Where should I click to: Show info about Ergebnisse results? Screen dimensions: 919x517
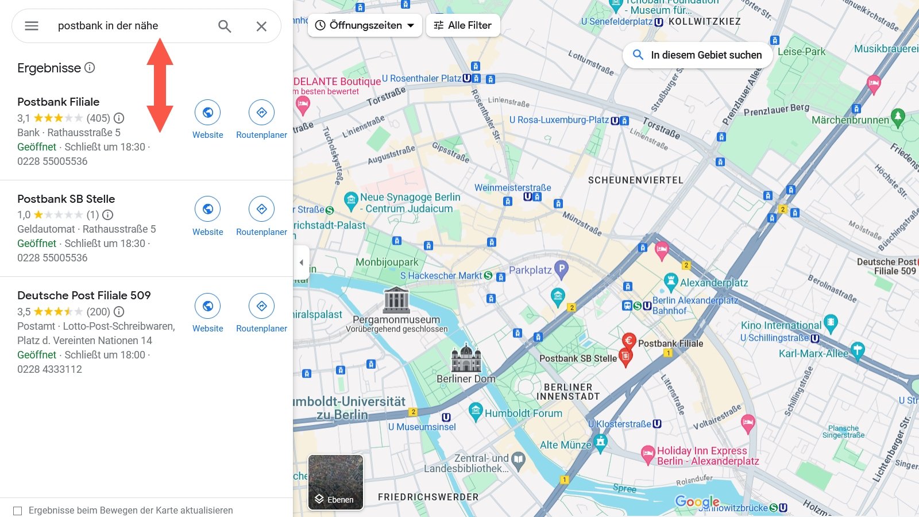(x=90, y=67)
